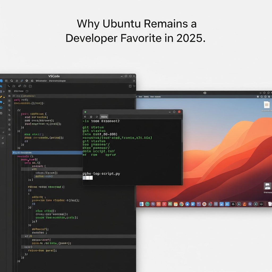This screenshot has width=272, height=272.
Task: Click the gear icon in VSCode inner sidebar
Action: coord(9,120)
